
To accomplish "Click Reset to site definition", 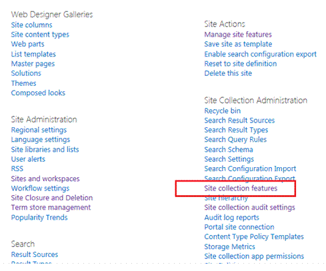I will tap(241, 64).
